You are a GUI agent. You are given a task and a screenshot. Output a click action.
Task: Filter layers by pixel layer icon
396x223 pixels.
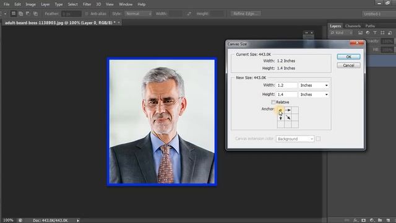point(360,33)
